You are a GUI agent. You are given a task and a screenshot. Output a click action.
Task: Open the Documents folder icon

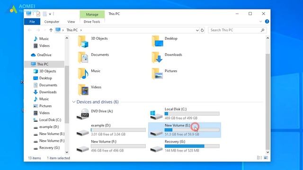(x=83, y=58)
